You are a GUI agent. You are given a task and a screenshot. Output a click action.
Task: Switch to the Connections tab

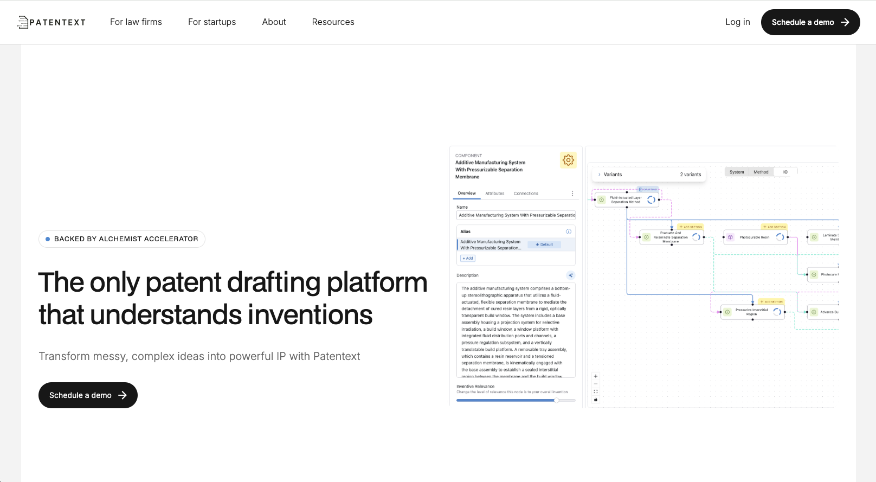click(526, 194)
